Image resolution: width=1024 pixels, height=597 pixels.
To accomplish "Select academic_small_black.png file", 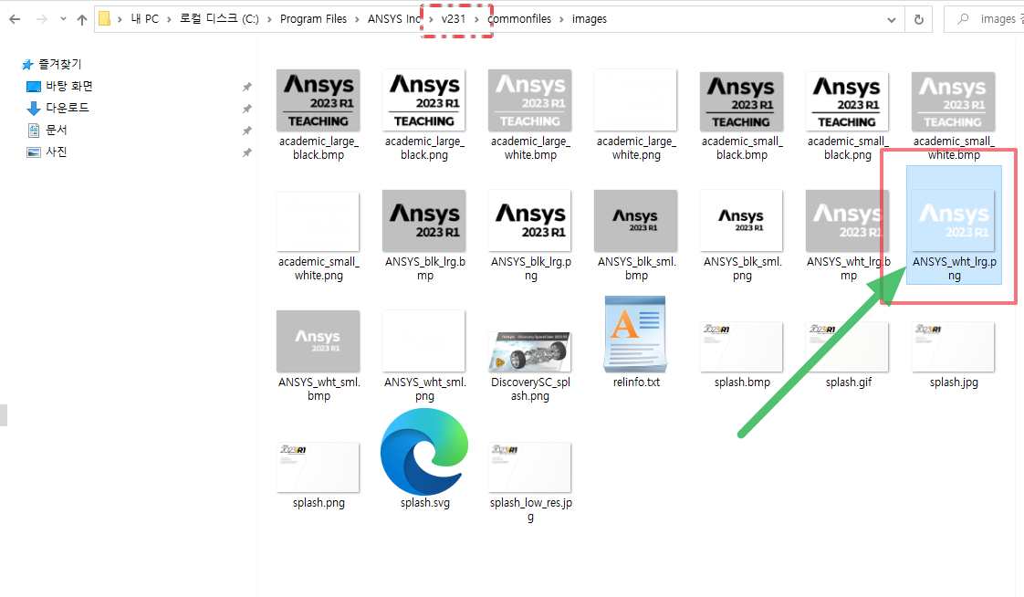I will click(x=847, y=116).
